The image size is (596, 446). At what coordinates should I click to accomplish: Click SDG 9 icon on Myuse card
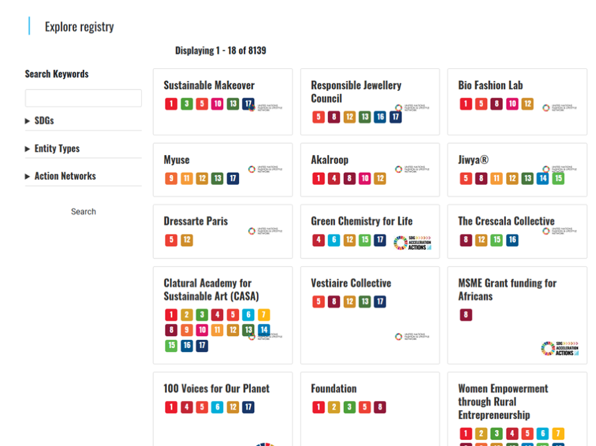click(171, 178)
